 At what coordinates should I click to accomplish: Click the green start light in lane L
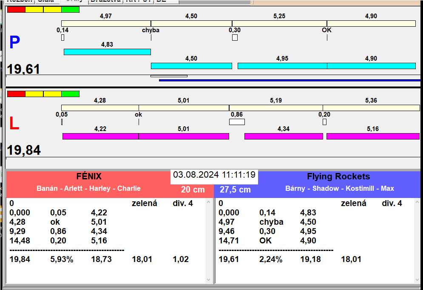point(70,94)
